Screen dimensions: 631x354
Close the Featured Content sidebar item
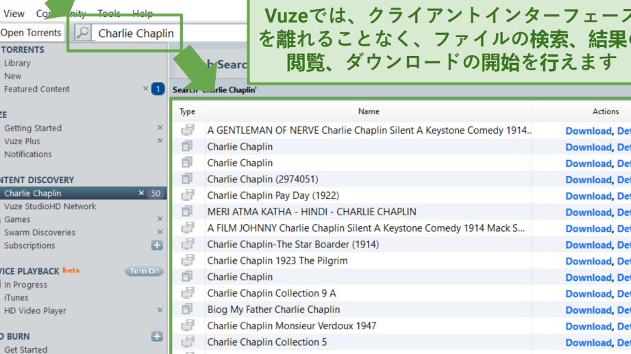pos(145,89)
